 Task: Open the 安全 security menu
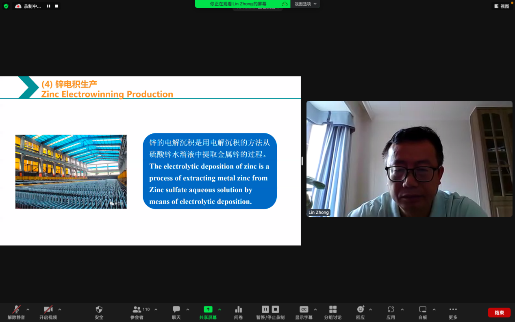99,312
